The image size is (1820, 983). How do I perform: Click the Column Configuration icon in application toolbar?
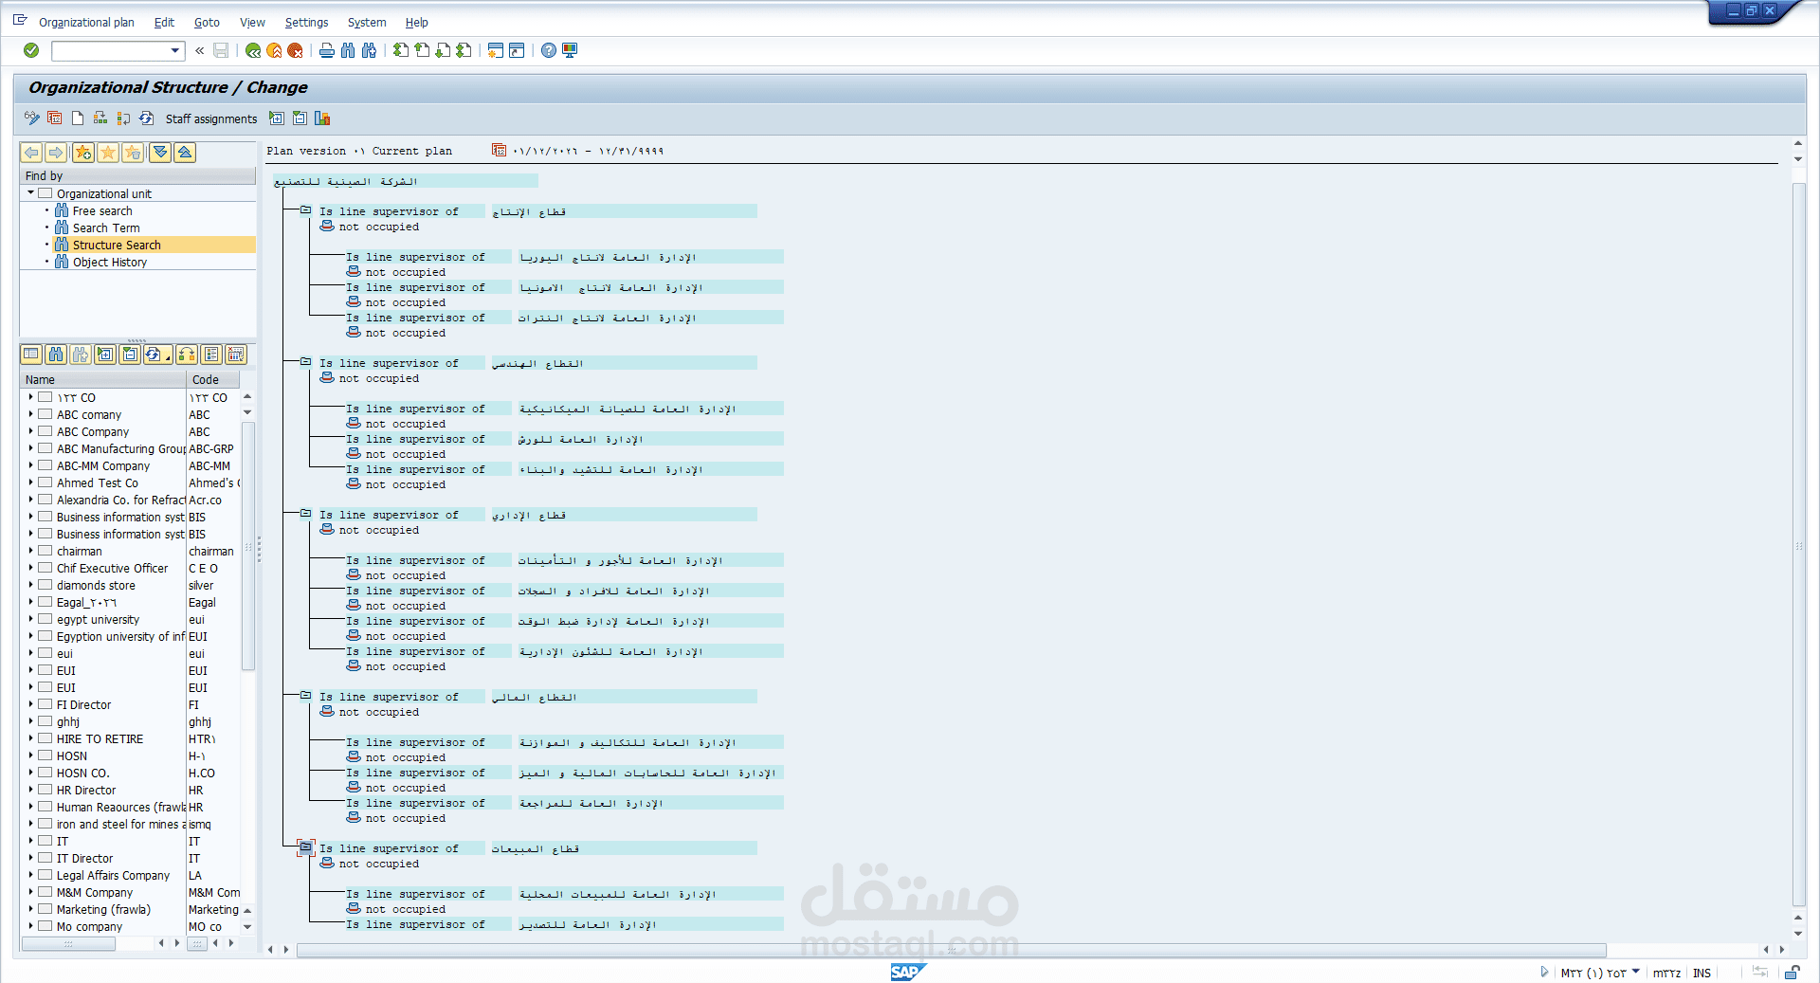322,118
